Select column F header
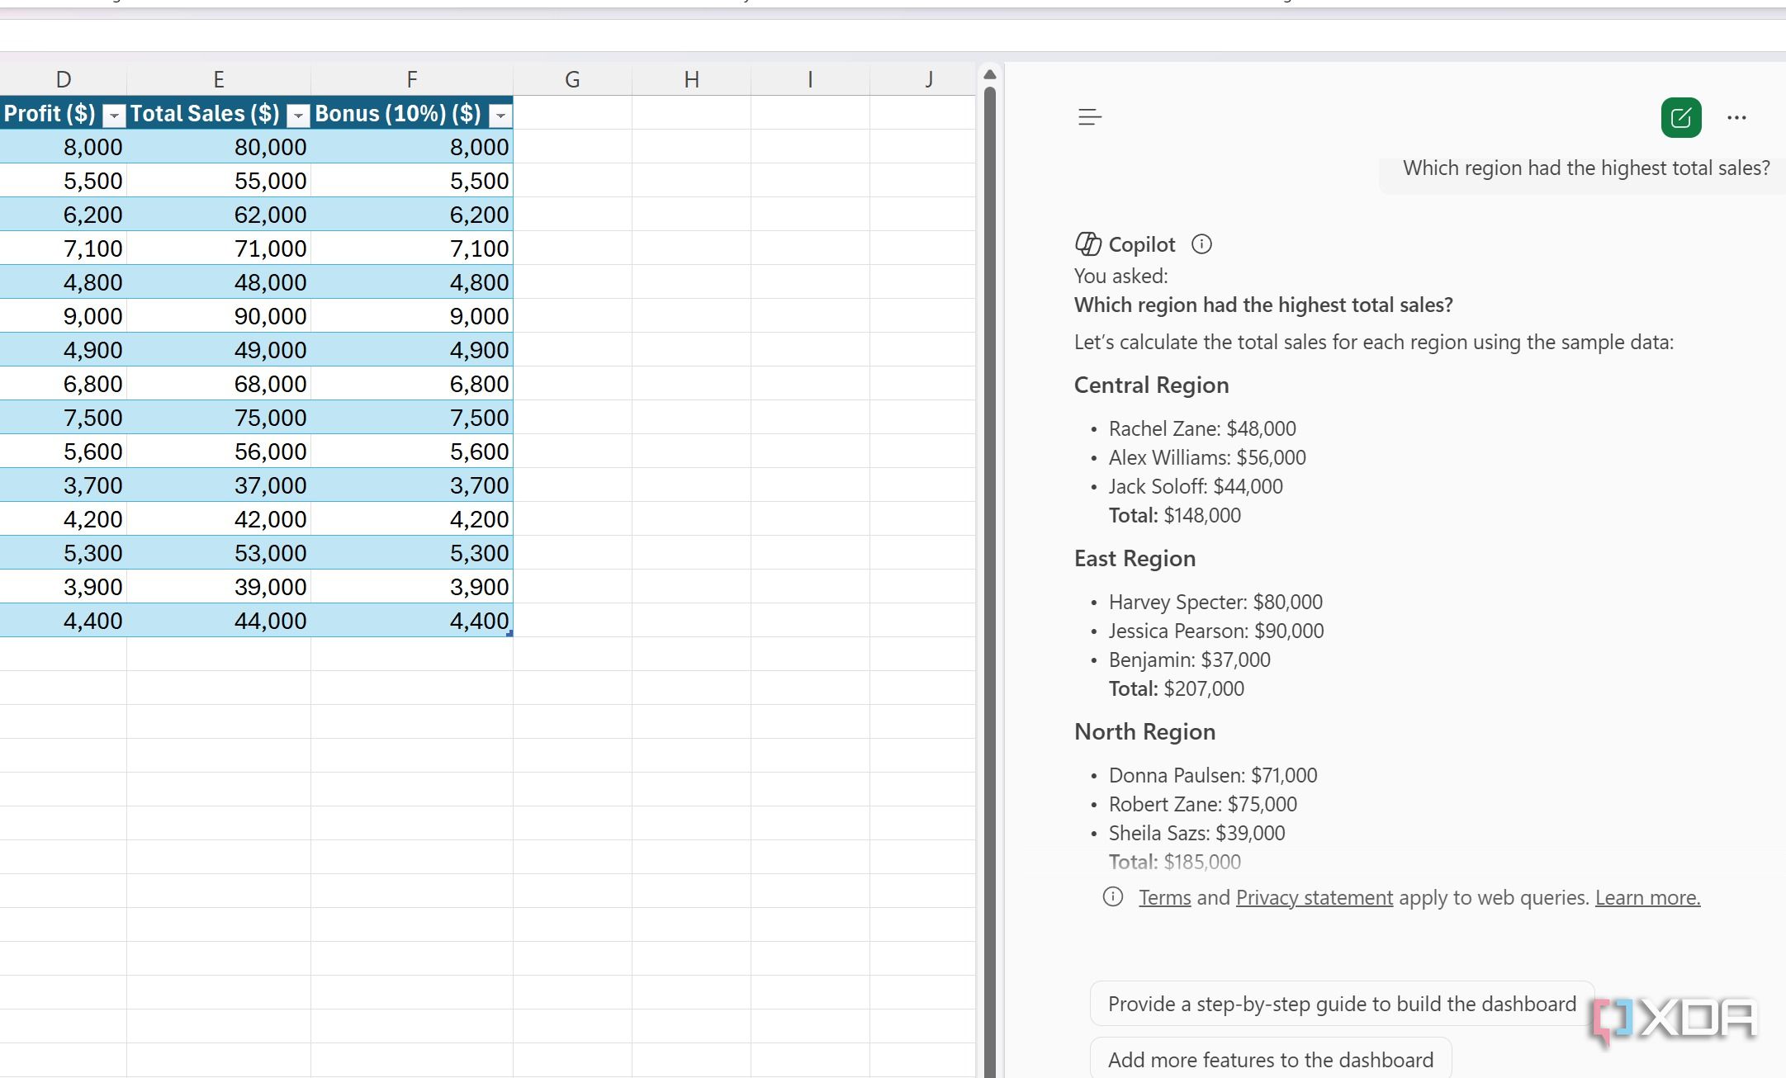 412,79
